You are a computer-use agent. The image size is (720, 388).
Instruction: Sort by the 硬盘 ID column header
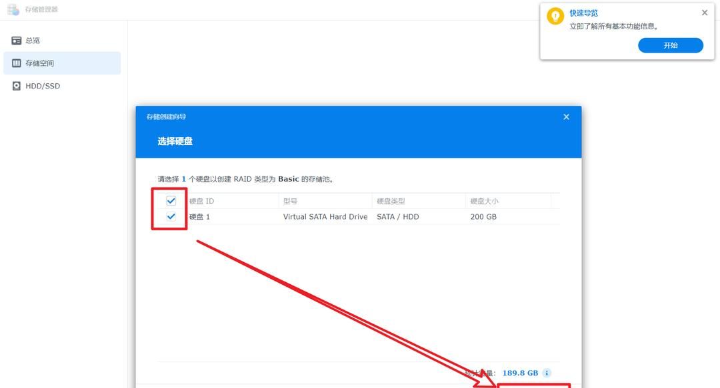[201, 201]
